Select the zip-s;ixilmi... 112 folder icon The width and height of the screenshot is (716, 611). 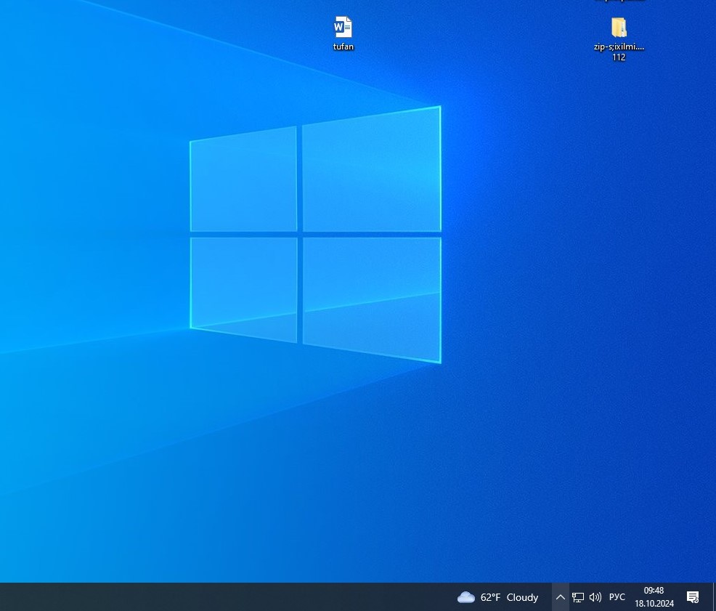pyautogui.click(x=619, y=28)
